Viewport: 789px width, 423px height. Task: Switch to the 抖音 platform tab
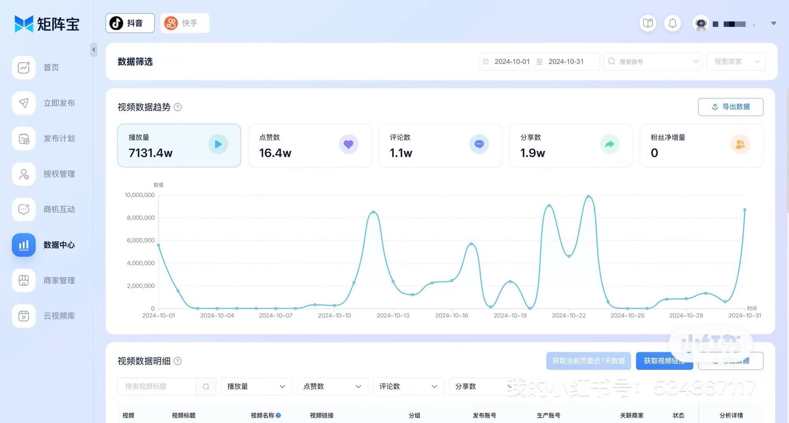[130, 23]
